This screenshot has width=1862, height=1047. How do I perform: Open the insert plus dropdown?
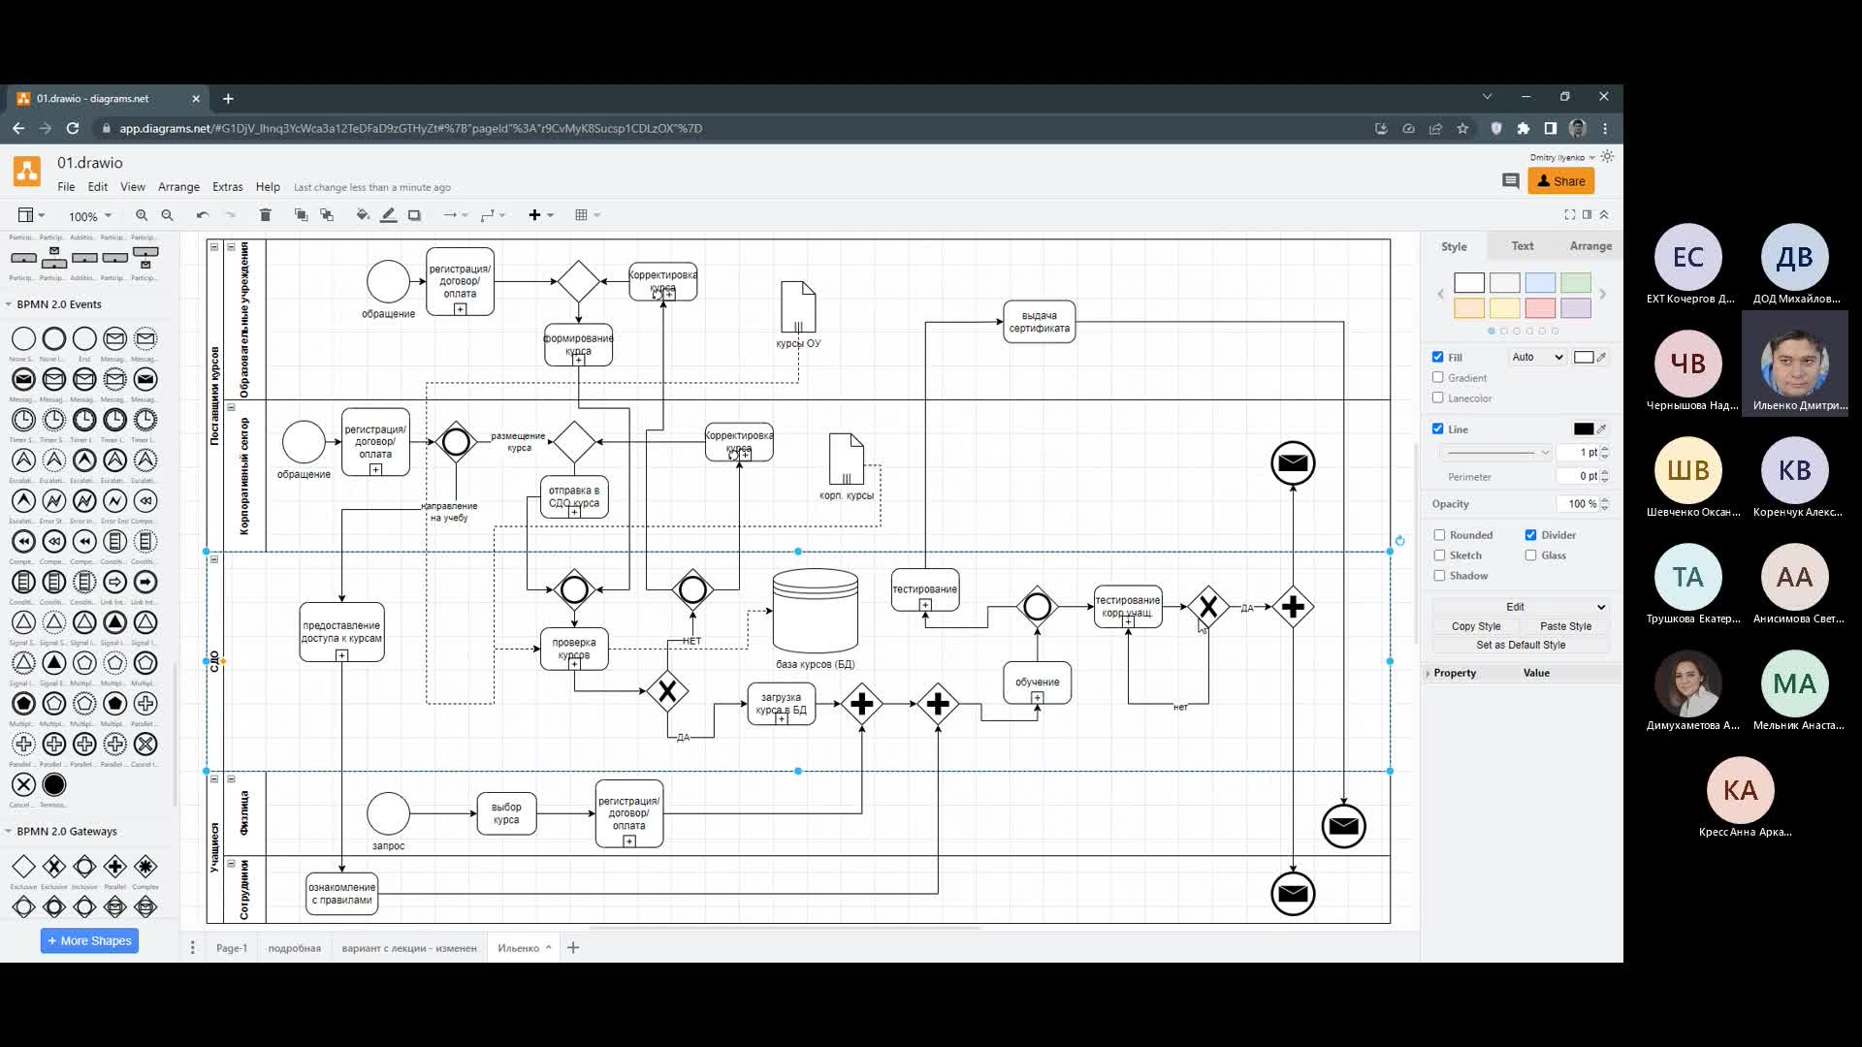tap(541, 215)
